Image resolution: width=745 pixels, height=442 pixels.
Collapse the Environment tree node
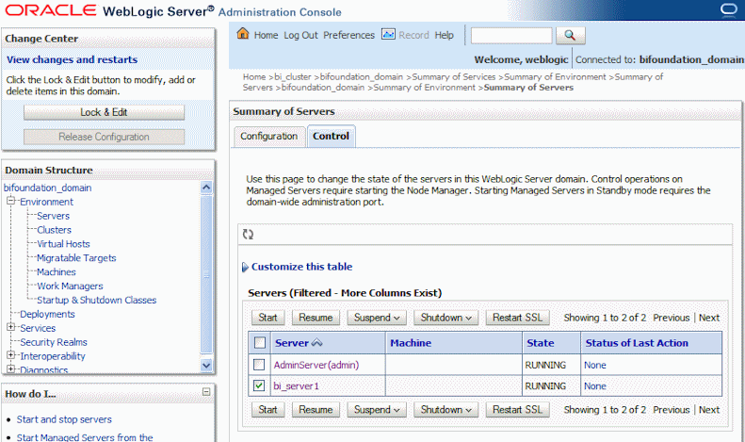pyautogui.click(x=10, y=201)
